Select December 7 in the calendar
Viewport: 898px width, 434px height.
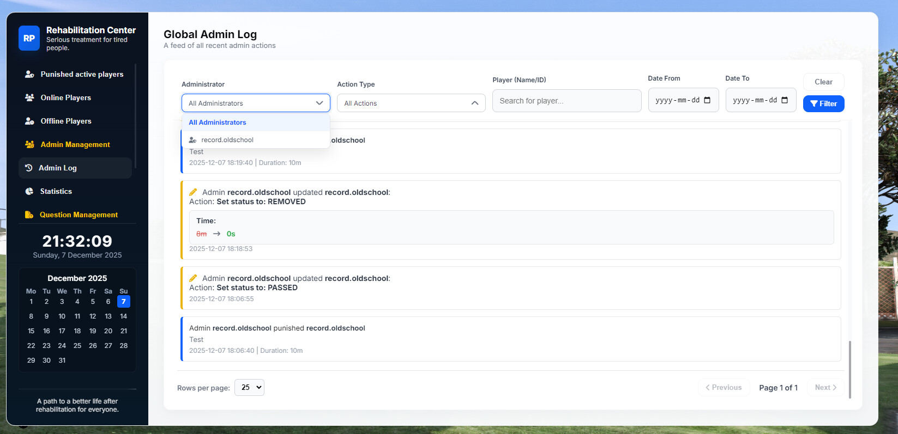124,302
